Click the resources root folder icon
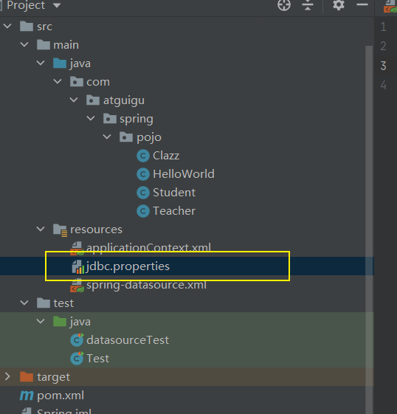 tap(61, 230)
